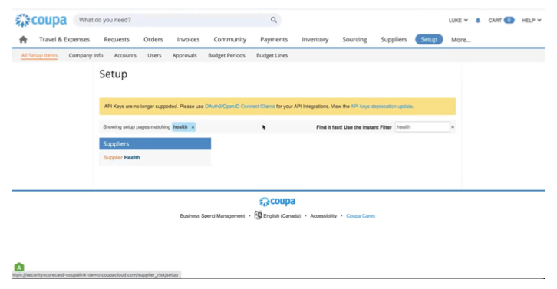
Task: Click the Coupa logo in footer
Action: point(277,202)
